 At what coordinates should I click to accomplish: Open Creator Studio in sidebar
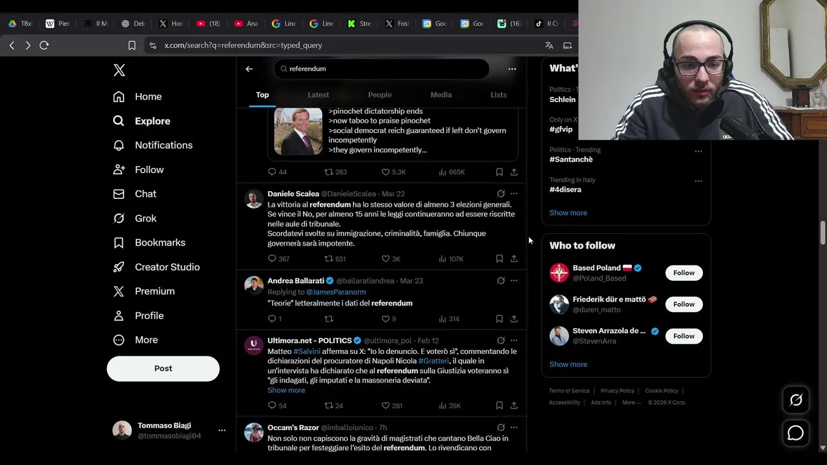coord(156,267)
